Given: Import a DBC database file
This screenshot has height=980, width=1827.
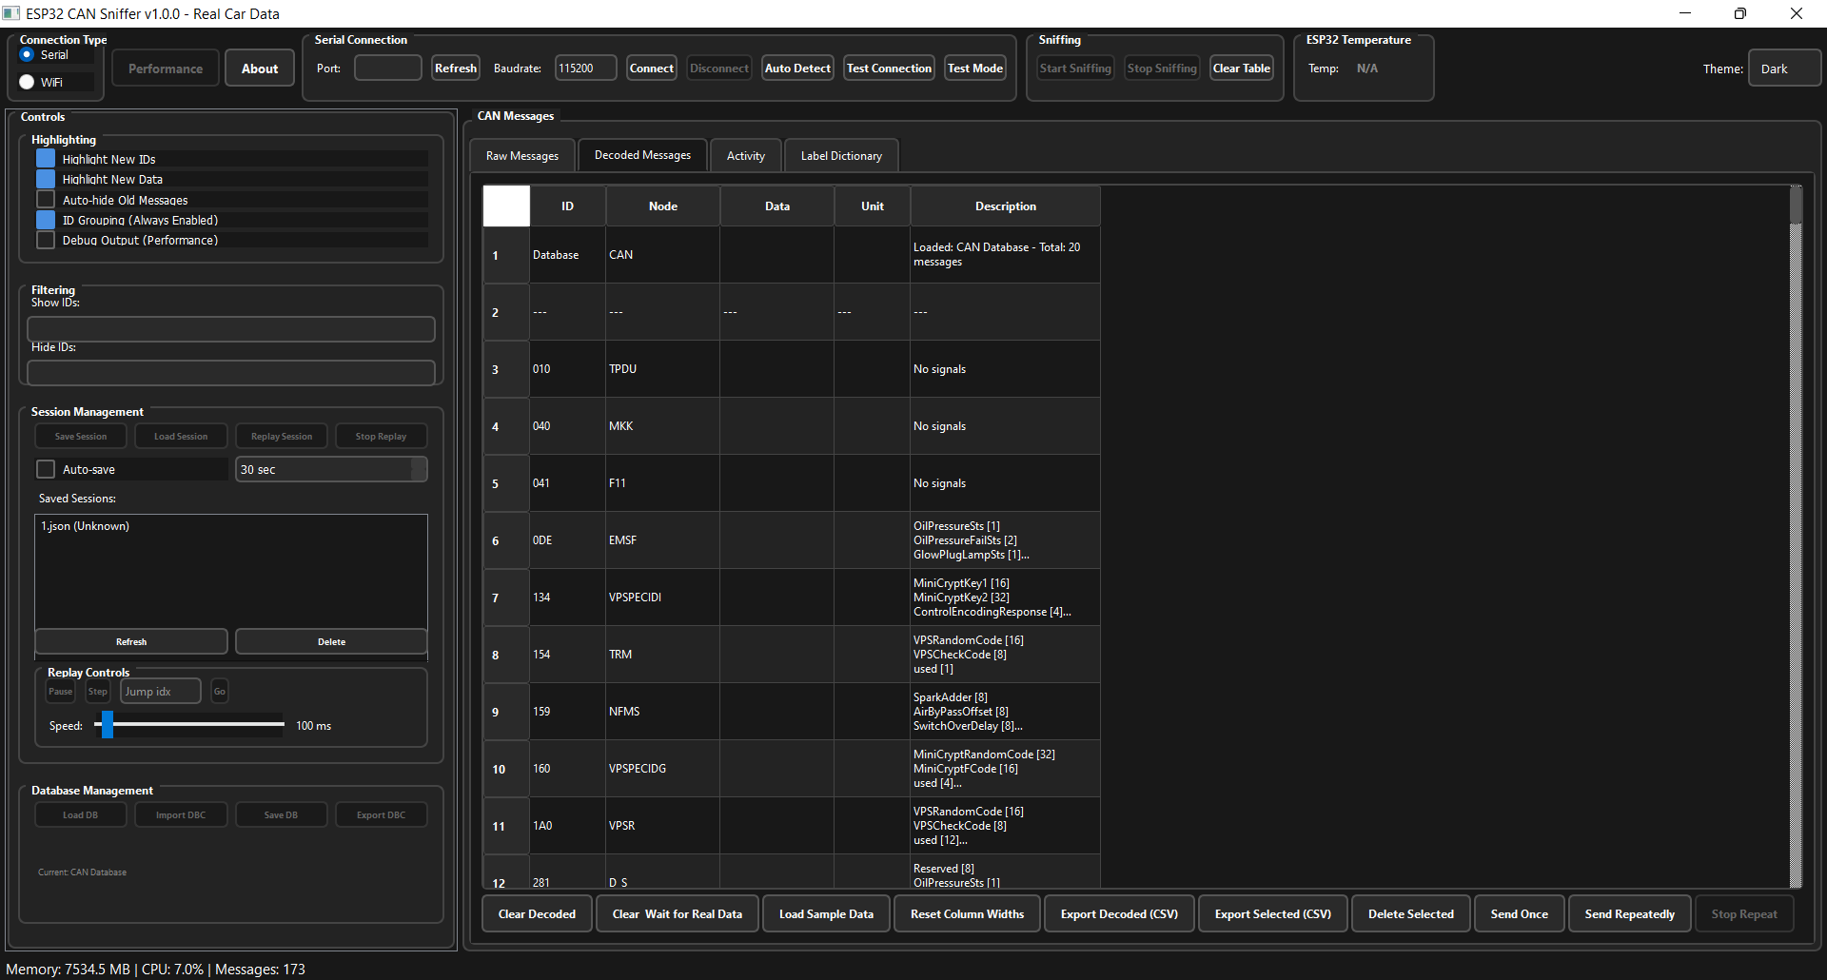Looking at the screenshot, I should pos(180,814).
